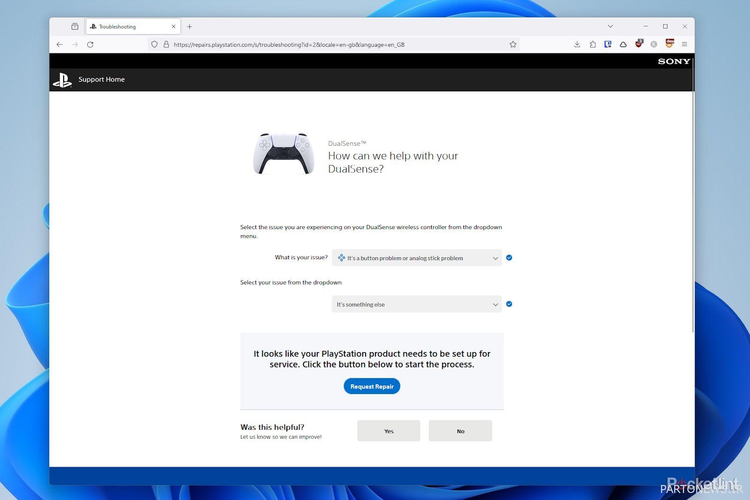Click 'Select your issue from the dropdown' text
Image resolution: width=750 pixels, height=500 pixels.
tap(291, 282)
